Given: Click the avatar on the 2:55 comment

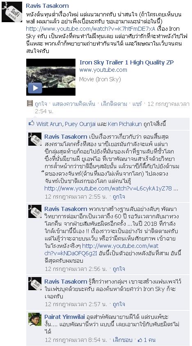Looking at the screenshot, I should [x=35, y=139].
